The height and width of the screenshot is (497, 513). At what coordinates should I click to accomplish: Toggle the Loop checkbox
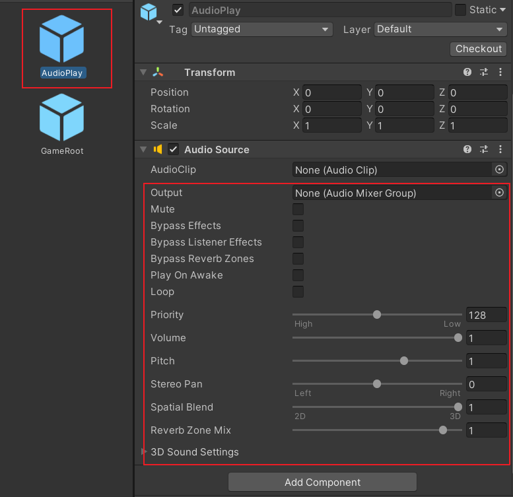[298, 292]
